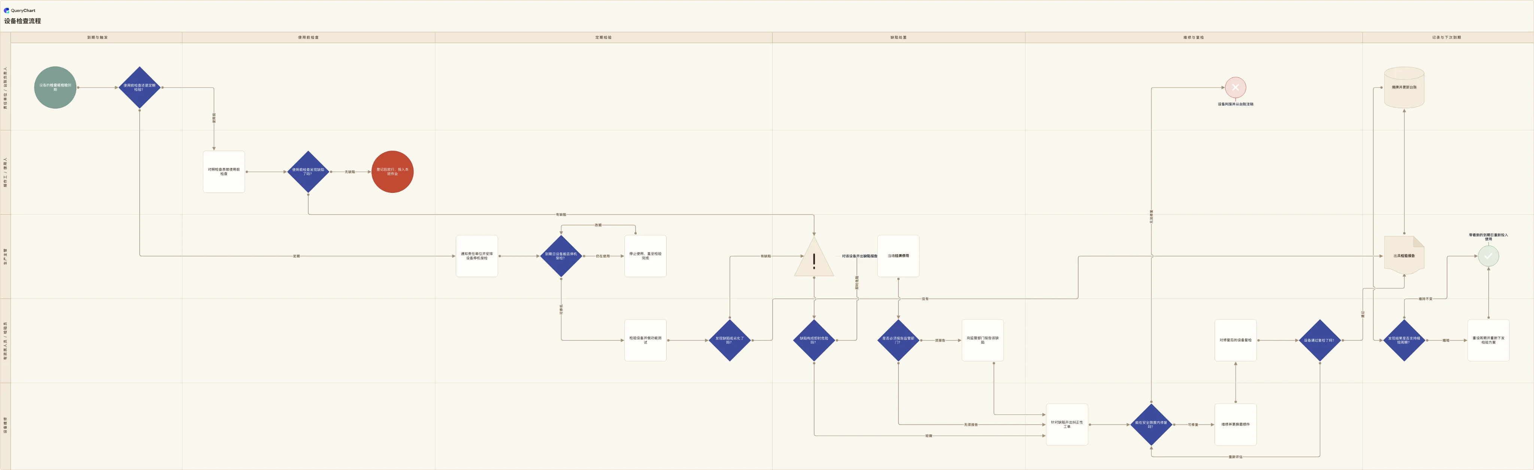Click the 重新评估 edge label
Image resolution: width=1534 pixels, height=470 pixels.
[x=1236, y=457]
